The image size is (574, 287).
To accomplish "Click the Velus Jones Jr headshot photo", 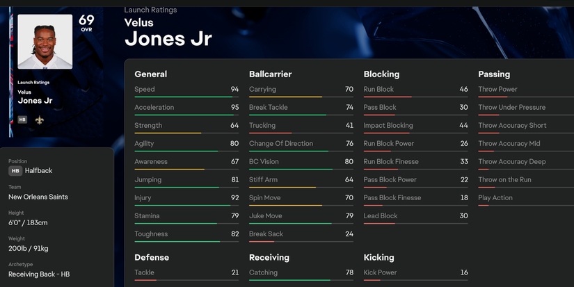I will pyautogui.click(x=45, y=42).
